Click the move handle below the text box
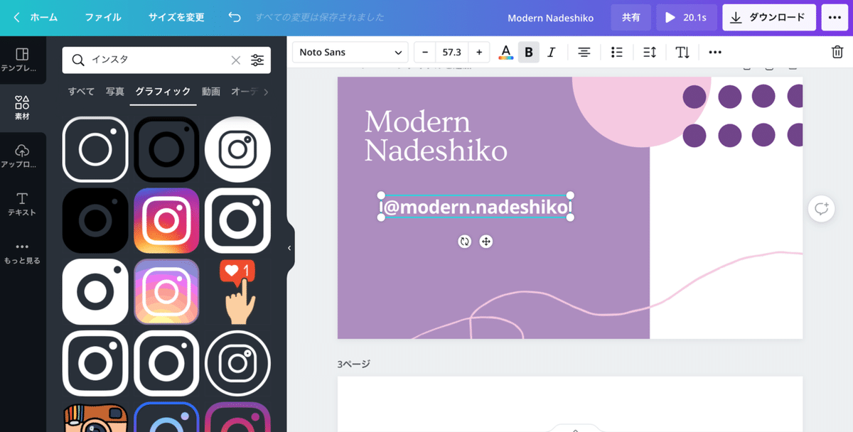The height and width of the screenshot is (432, 853). tap(486, 242)
